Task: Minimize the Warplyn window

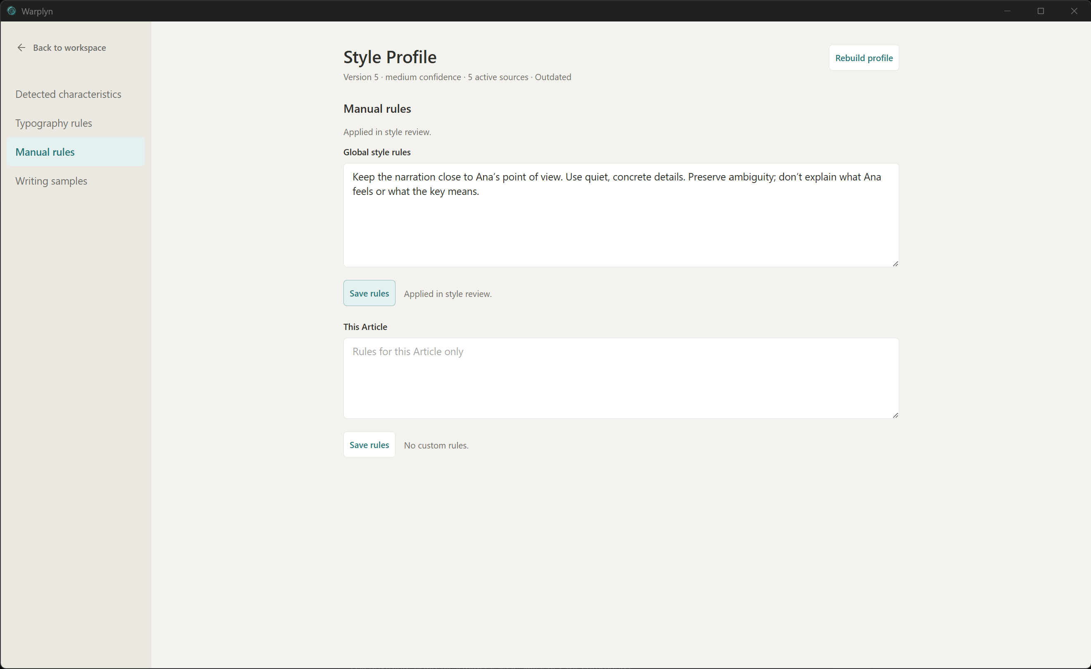Action: 1007,11
